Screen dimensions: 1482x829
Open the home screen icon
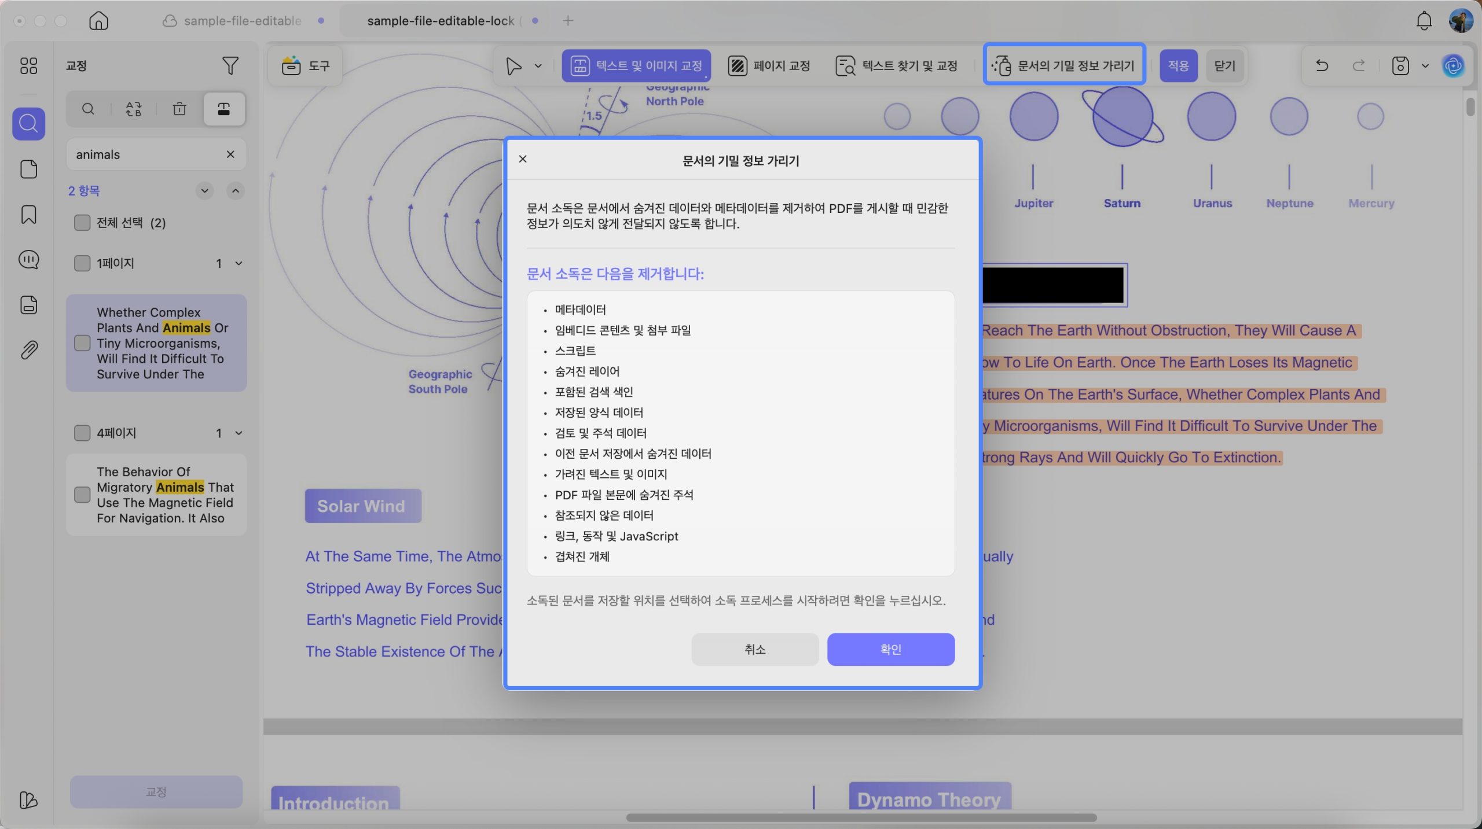click(98, 21)
